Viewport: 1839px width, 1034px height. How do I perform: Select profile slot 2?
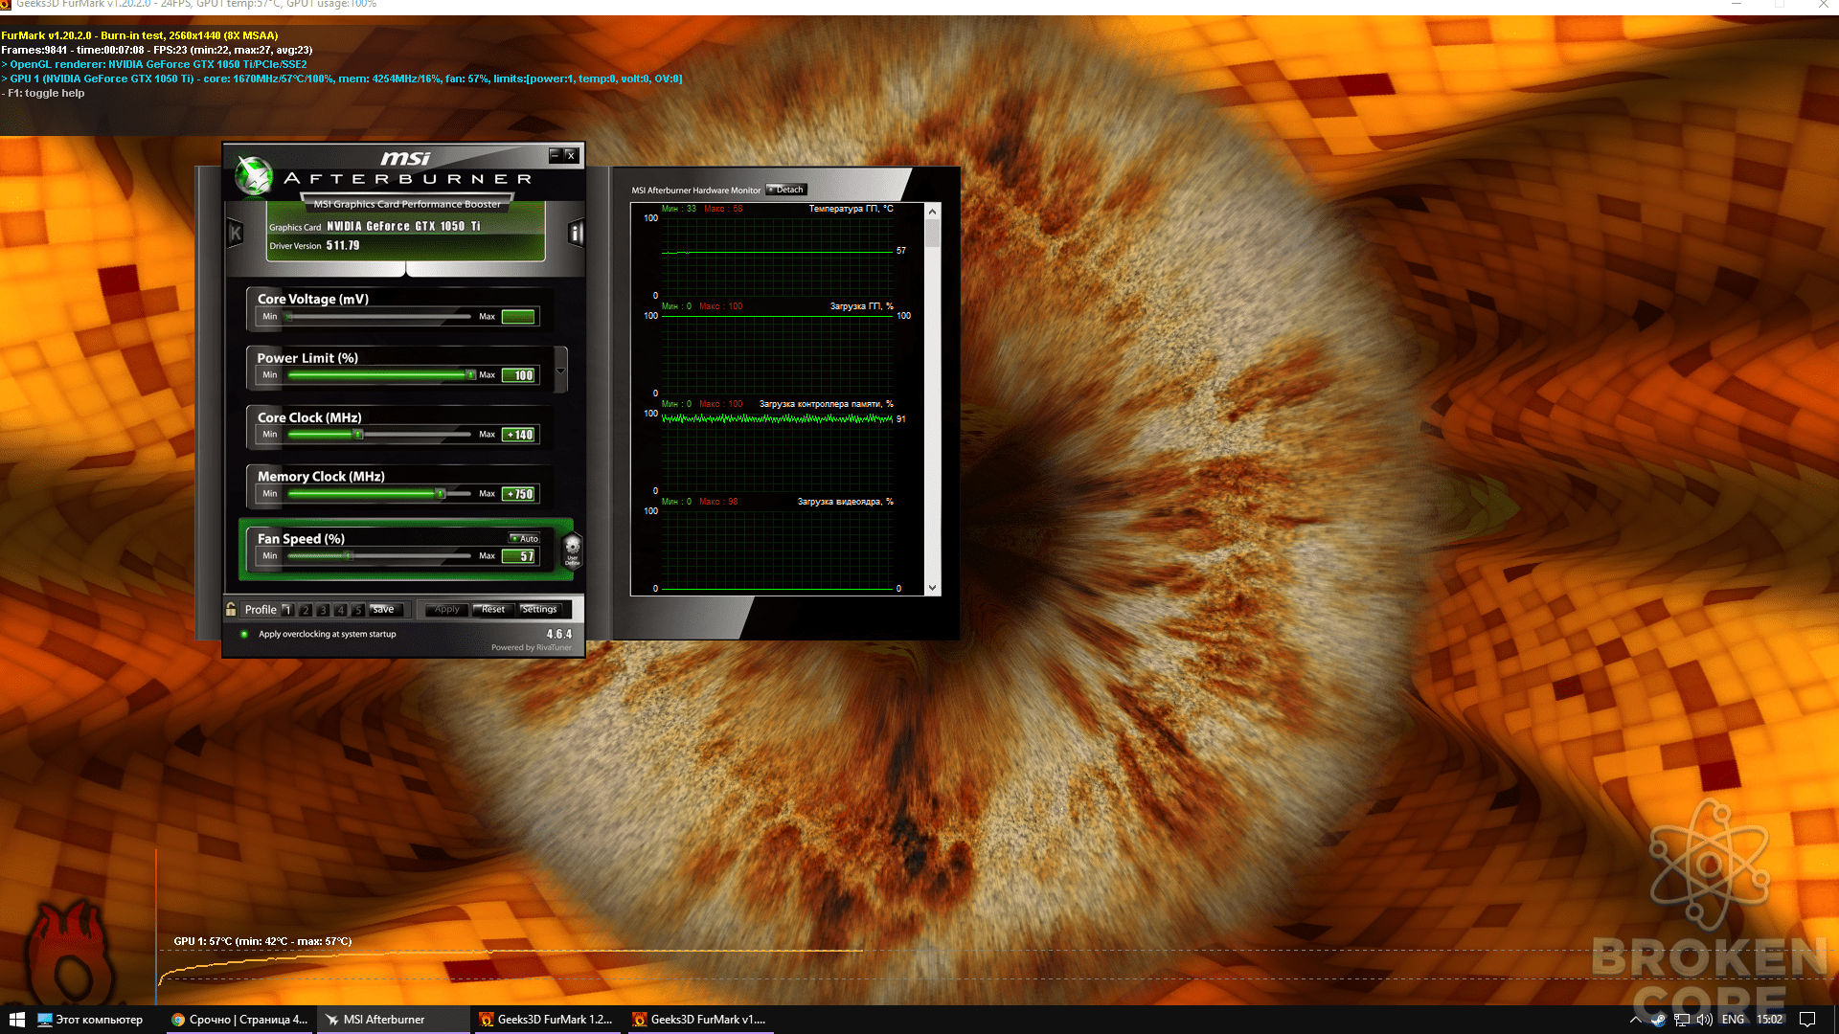pyautogui.click(x=306, y=610)
